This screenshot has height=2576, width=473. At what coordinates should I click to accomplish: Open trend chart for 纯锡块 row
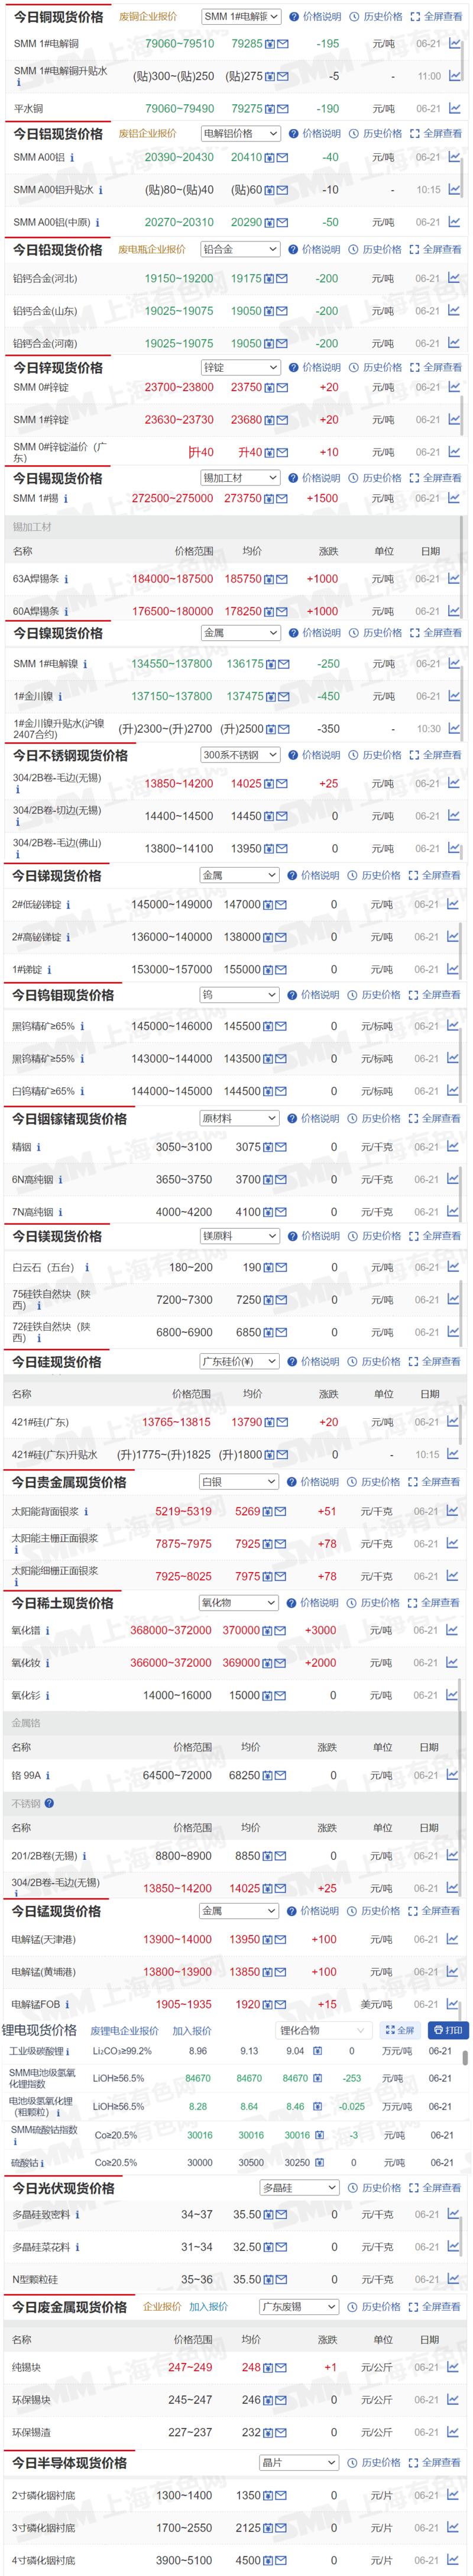click(x=452, y=2368)
